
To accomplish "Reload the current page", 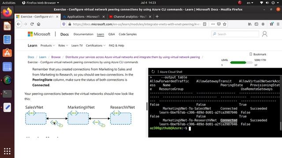I will pos(32,24).
